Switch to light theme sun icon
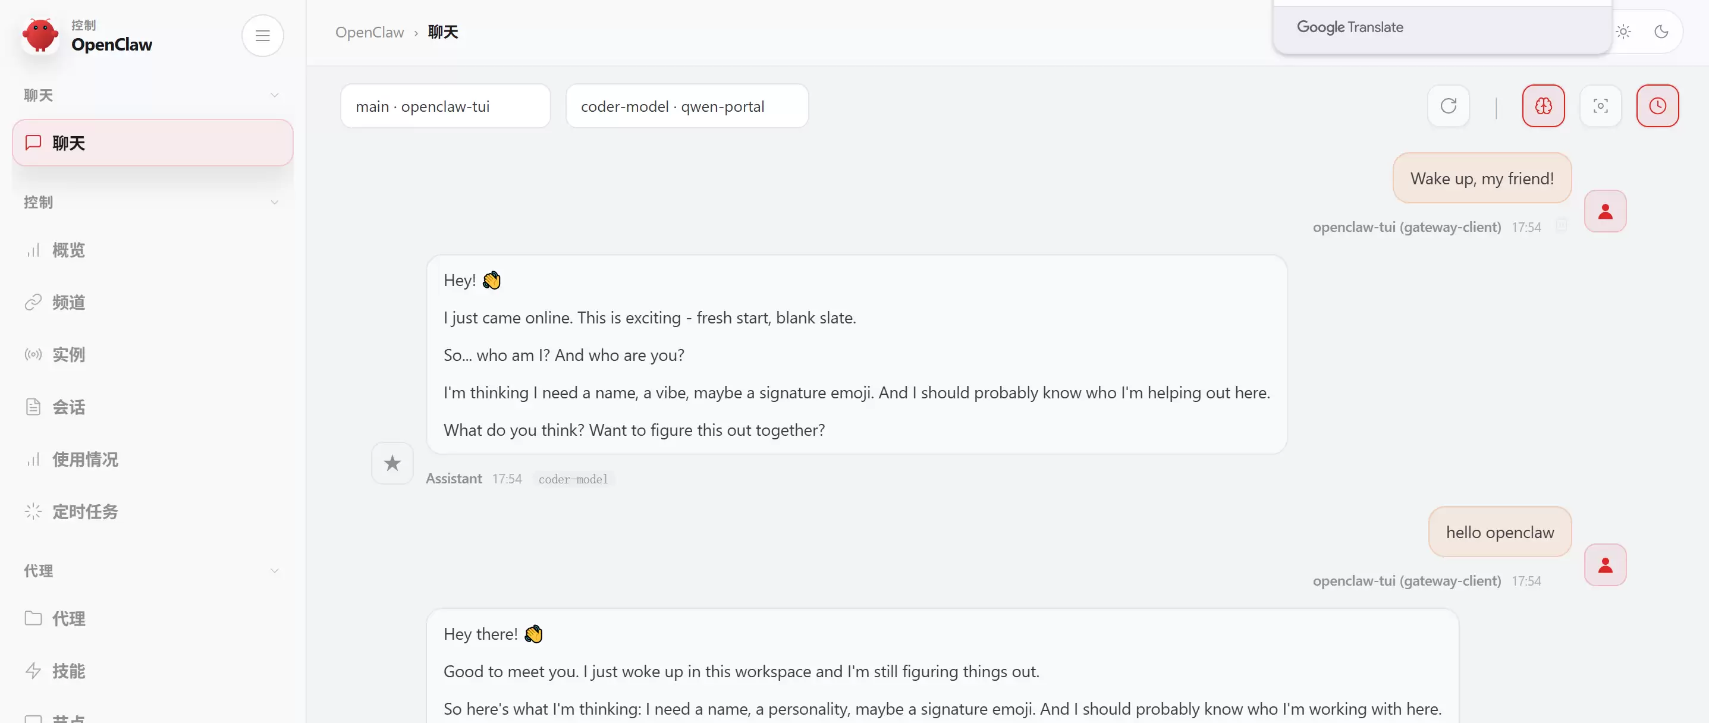The image size is (1709, 723). tap(1623, 31)
